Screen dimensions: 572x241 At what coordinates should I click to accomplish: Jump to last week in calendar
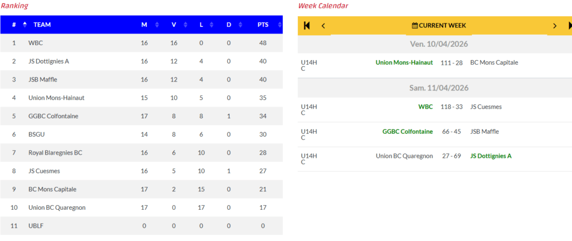[x=569, y=26]
